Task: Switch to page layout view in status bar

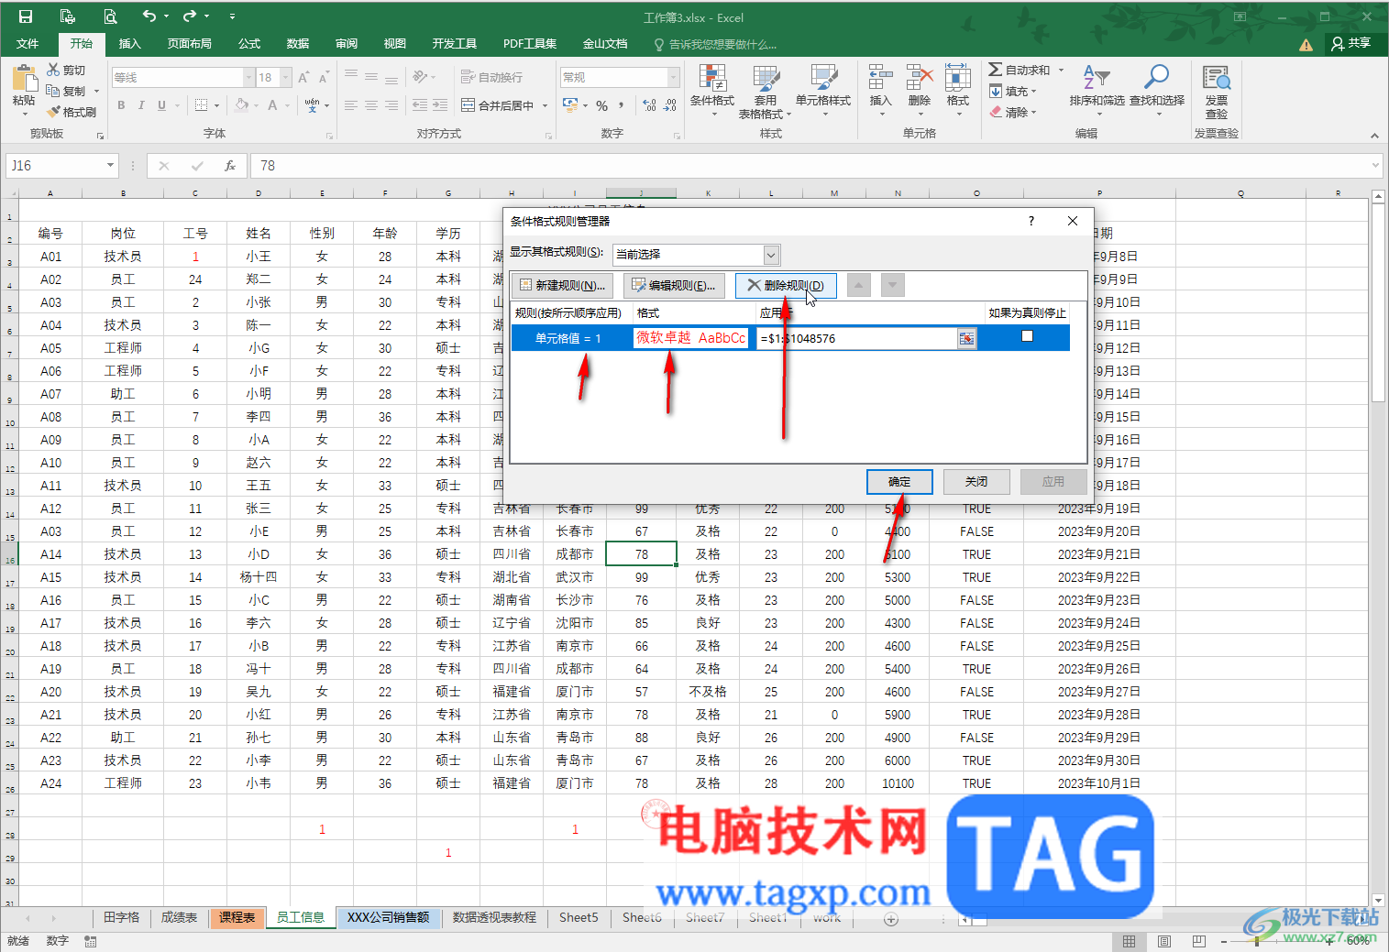Action: pos(1164,941)
